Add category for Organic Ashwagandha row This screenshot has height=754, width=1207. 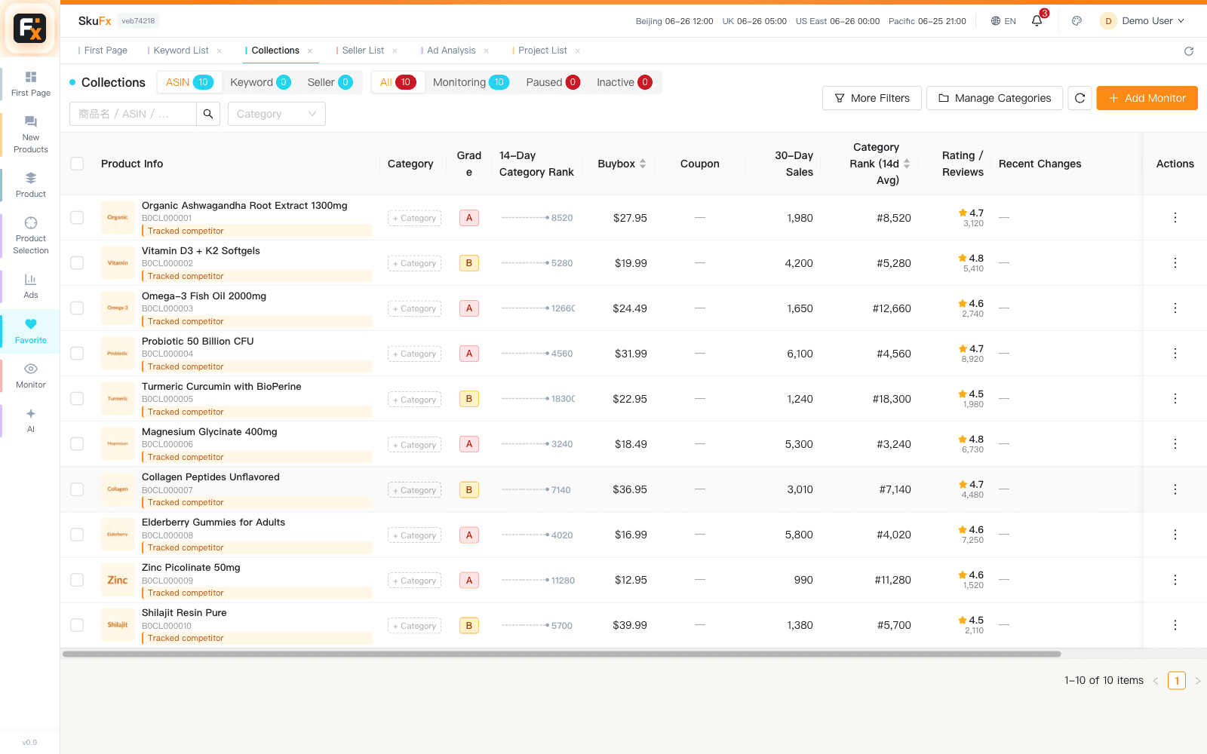(415, 218)
